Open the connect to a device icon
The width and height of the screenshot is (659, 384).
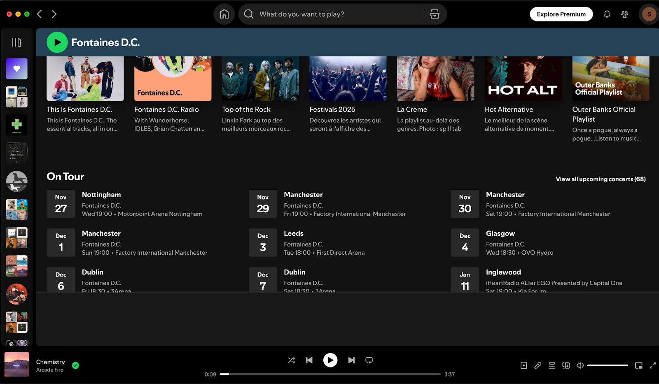coord(566,365)
